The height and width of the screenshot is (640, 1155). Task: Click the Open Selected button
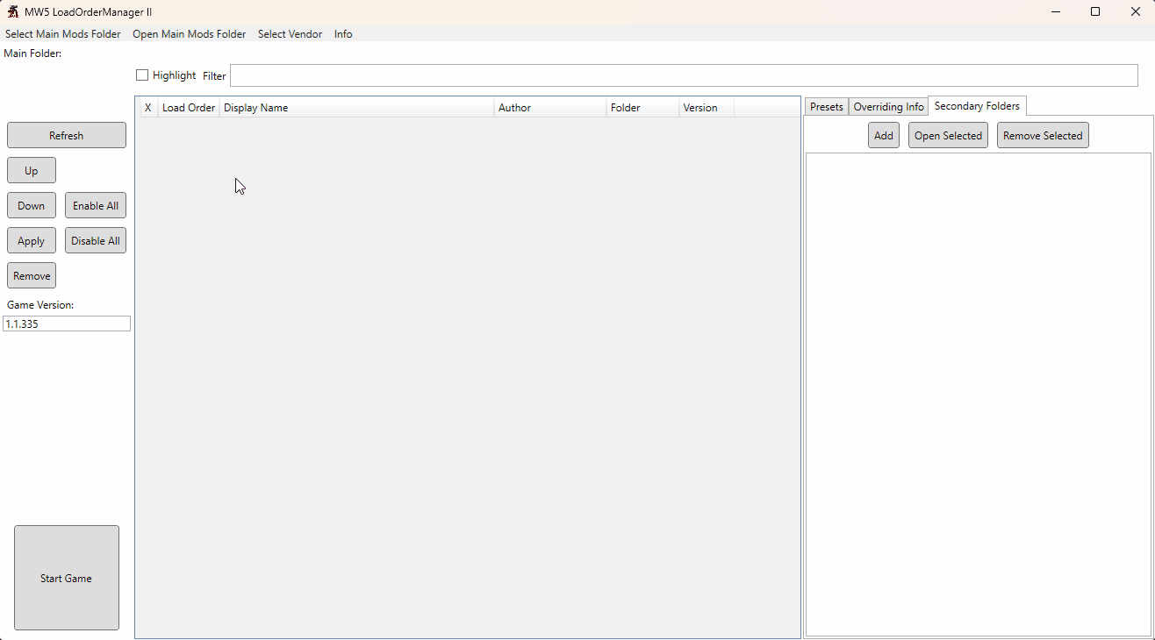tap(948, 135)
